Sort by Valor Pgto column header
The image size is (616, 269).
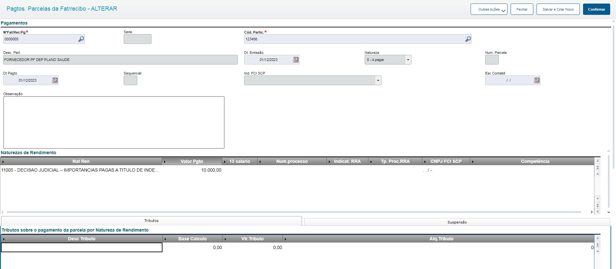pyautogui.click(x=192, y=161)
